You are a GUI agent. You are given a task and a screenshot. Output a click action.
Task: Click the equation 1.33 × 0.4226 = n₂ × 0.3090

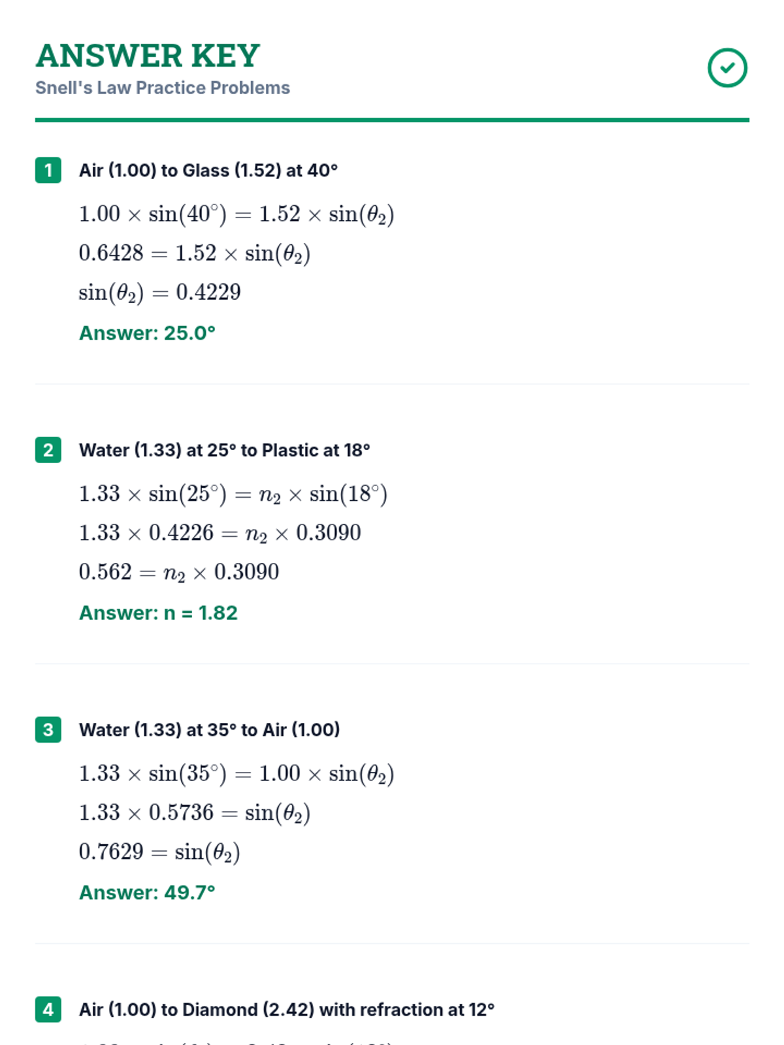[220, 533]
